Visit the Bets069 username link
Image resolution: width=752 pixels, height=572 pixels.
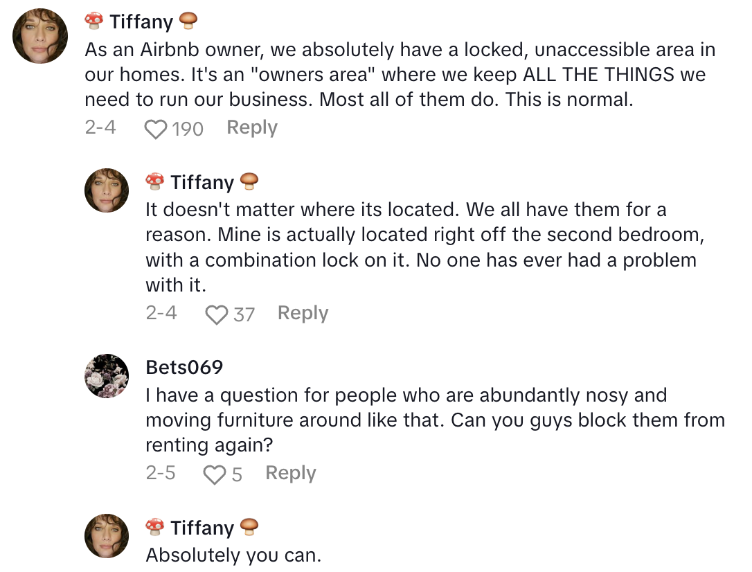[185, 367]
